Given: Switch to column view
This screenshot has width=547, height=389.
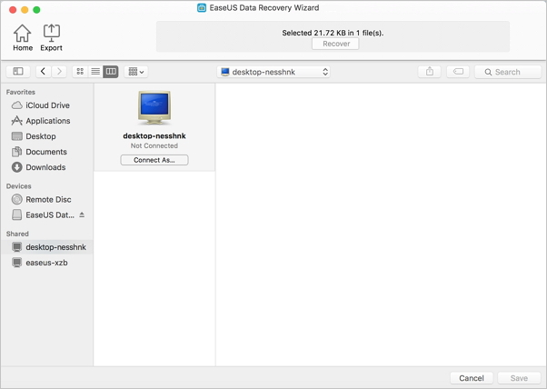Looking at the screenshot, I should coord(111,72).
